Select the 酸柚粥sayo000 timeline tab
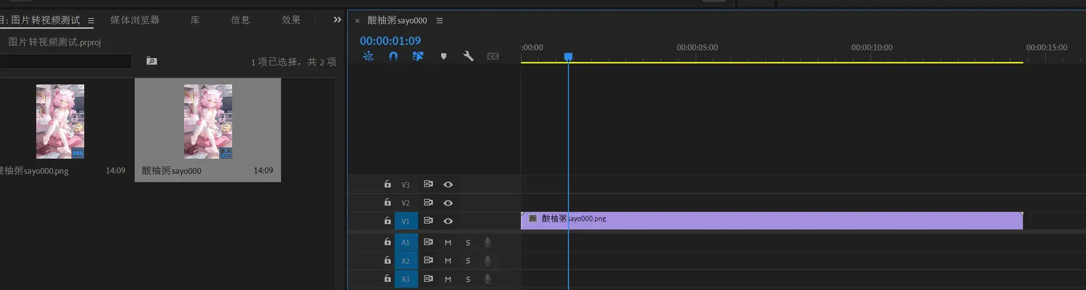Viewport: 1086px width, 290px height. coord(397,20)
